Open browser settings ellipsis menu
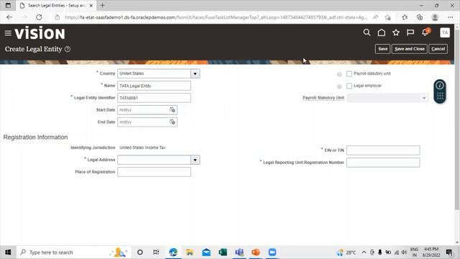The image size is (460, 259). 451,17
